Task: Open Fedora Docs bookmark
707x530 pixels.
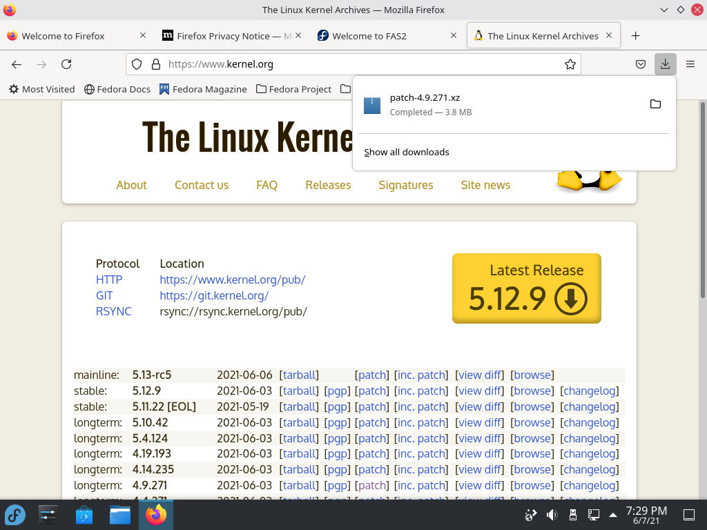Action: point(117,89)
